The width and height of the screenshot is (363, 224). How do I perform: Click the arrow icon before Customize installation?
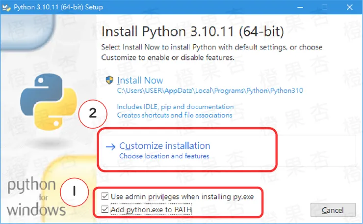(x=111, y=146)
